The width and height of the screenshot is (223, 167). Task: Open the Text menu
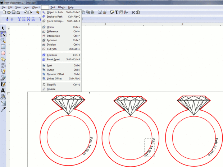[53, 7]
